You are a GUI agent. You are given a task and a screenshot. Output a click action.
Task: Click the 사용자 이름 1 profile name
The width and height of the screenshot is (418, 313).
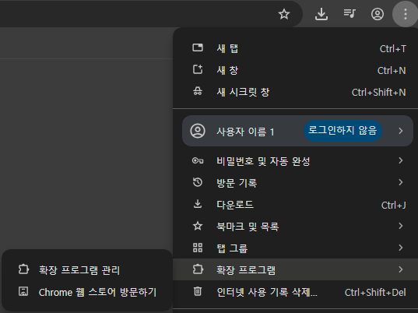pos(245,132)
